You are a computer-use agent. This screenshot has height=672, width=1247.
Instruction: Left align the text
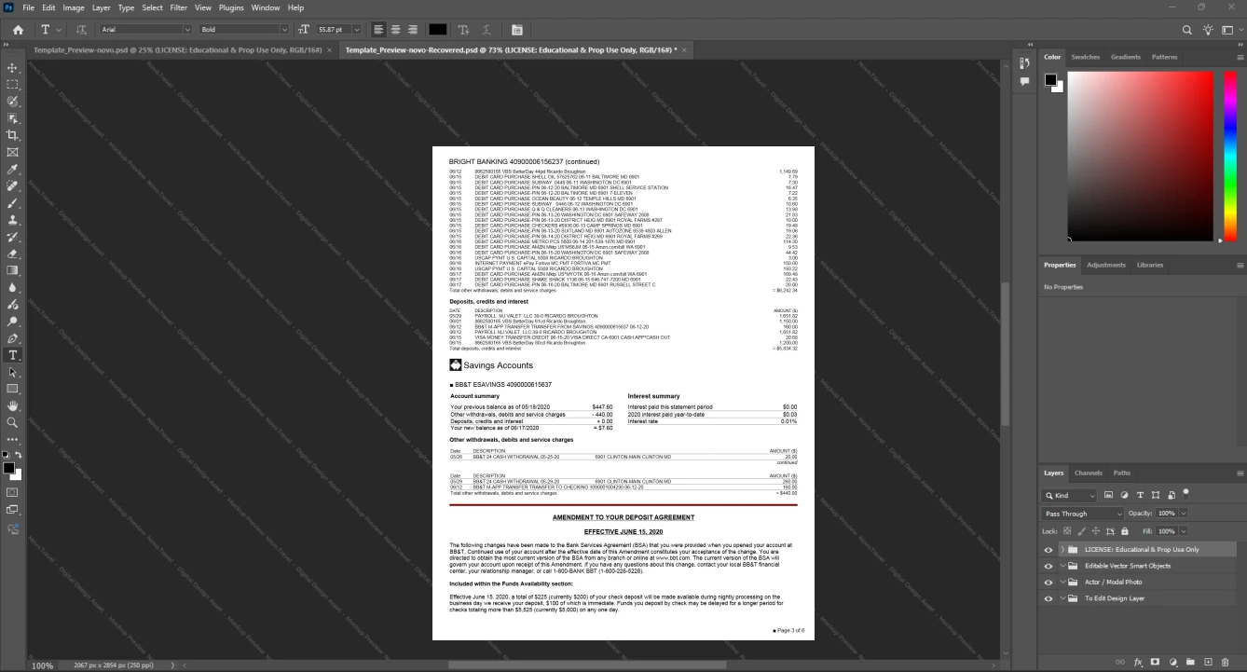[x=378, y=30]
